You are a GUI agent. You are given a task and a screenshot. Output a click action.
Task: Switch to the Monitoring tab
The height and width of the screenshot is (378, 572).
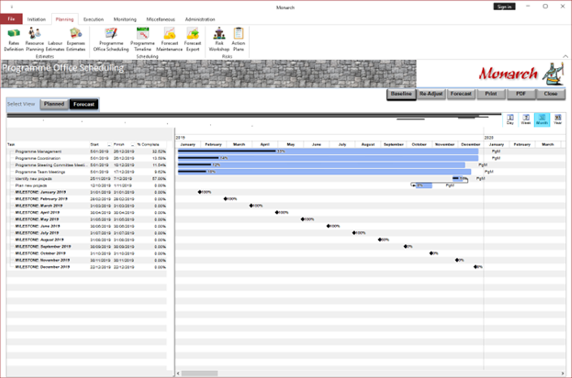(x=125, y=19)
